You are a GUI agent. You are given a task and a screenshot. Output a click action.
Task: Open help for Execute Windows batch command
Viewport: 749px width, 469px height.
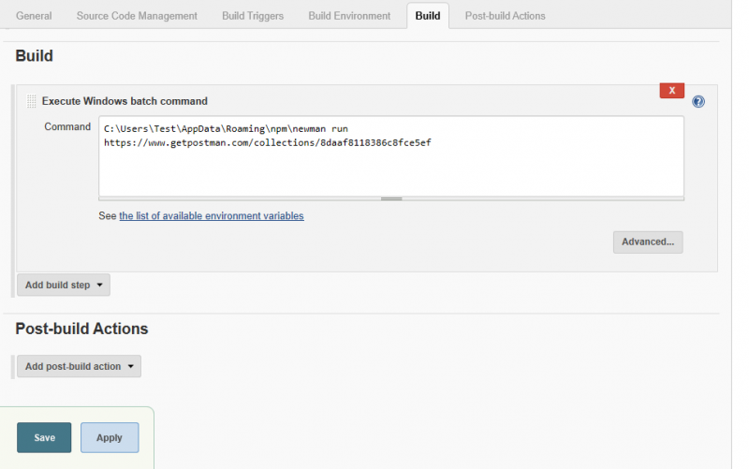(x=698, y=102)
